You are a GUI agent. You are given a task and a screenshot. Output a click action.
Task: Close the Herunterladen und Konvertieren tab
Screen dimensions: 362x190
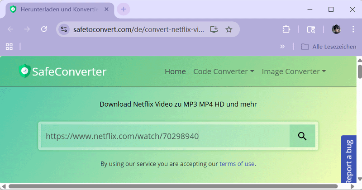click(x=106, y=9)
